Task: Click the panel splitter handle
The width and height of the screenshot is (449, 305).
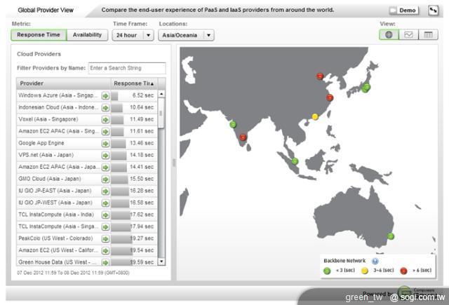Action: [174, 163]
